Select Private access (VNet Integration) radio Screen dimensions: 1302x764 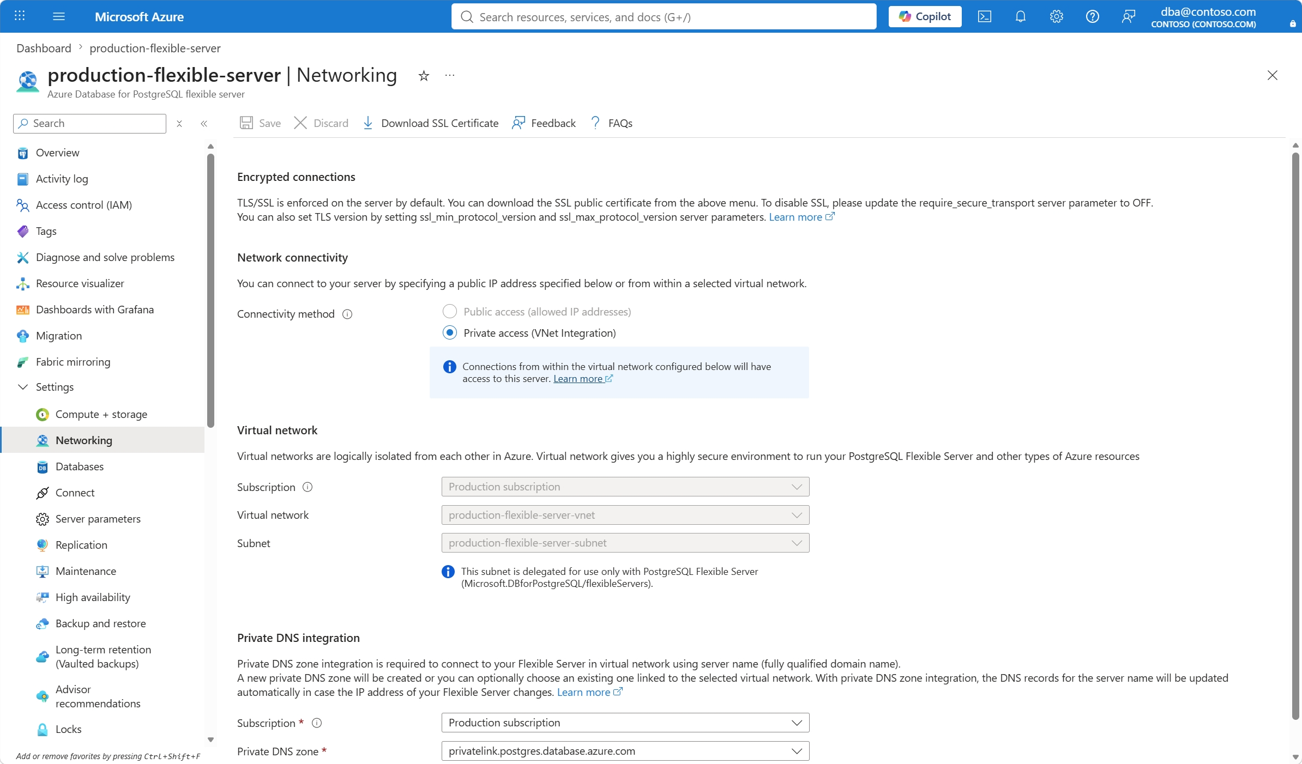[449, 333]
